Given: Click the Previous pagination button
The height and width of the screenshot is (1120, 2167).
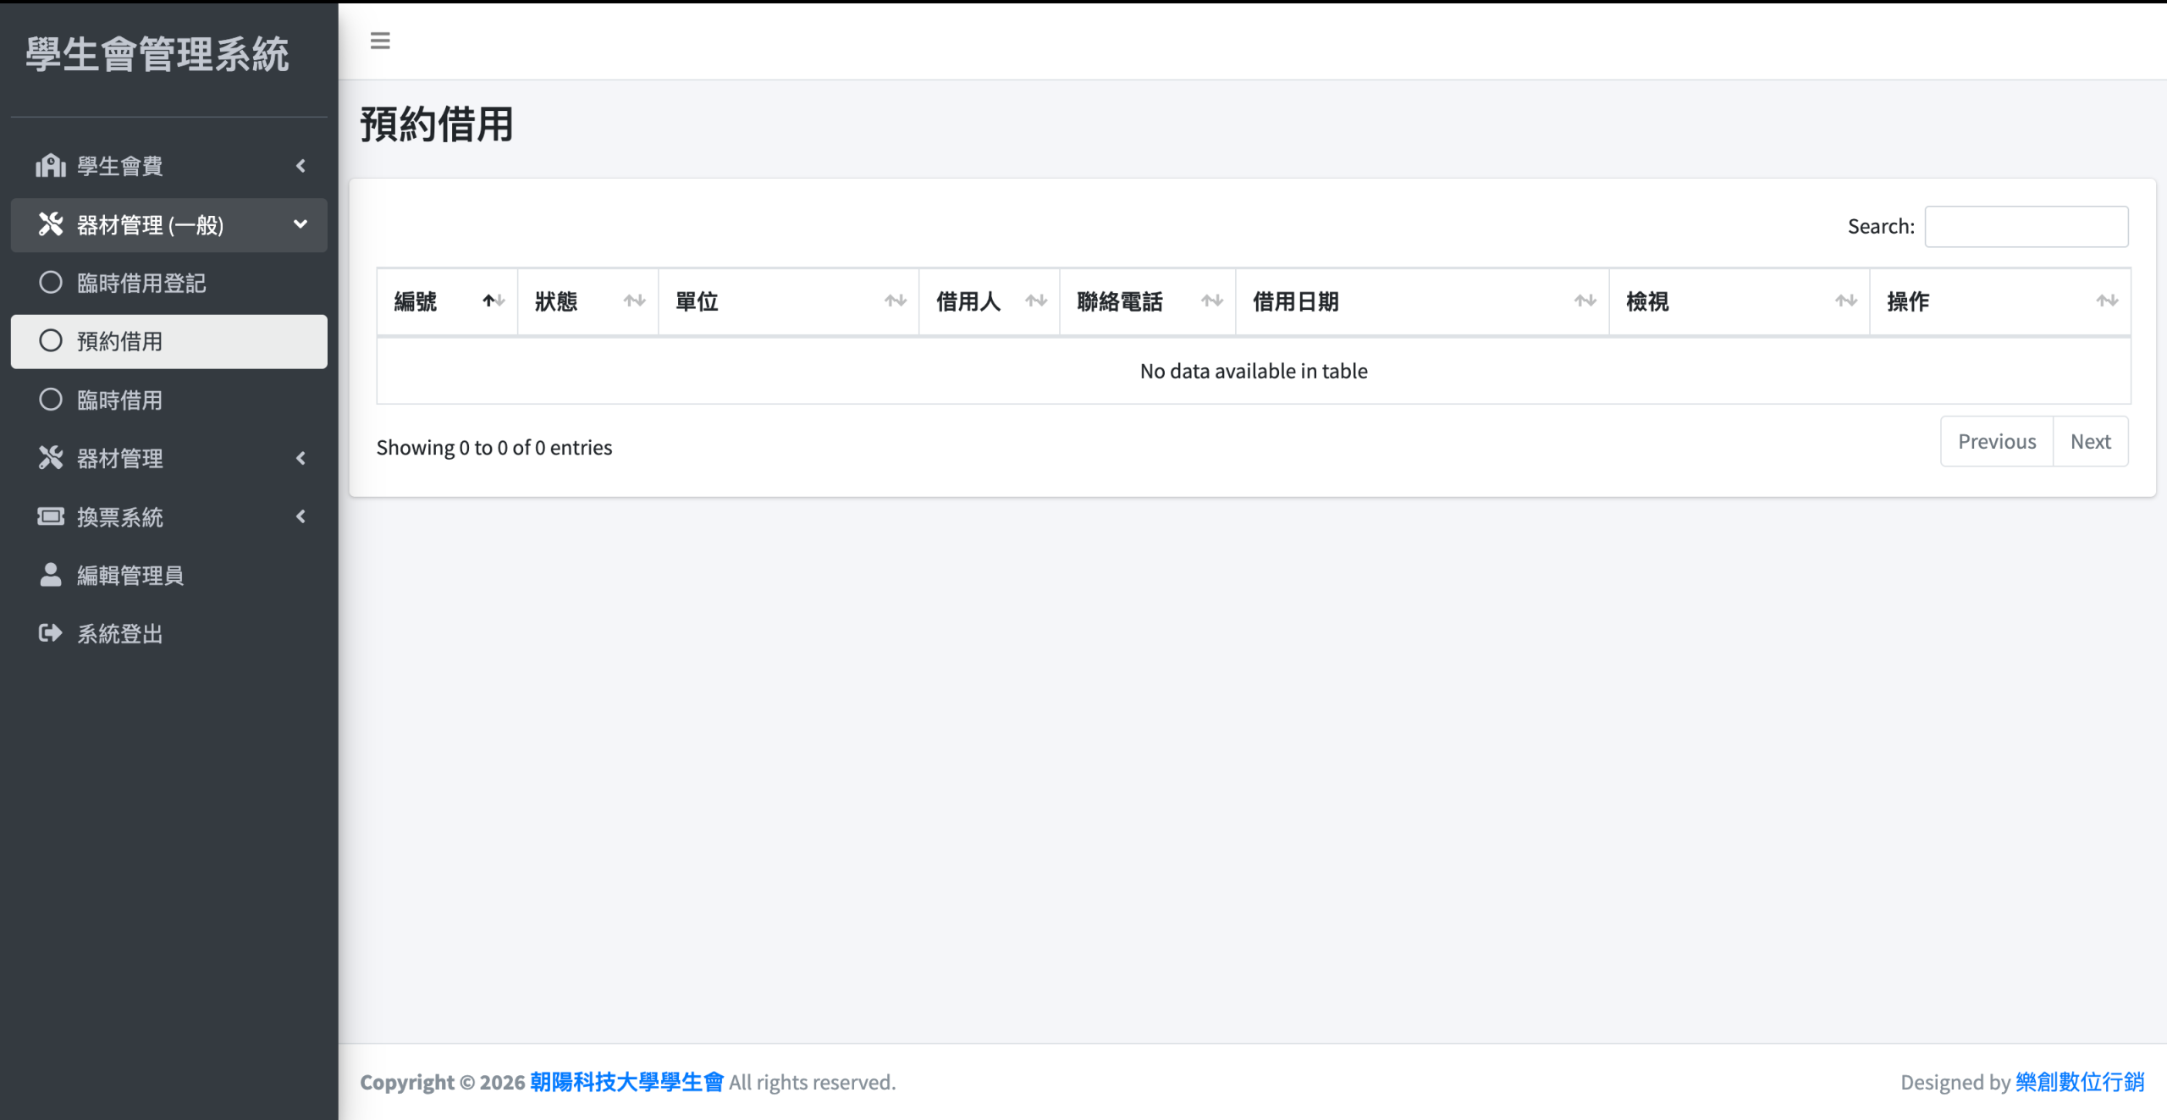Looking at the screenshot, I should tap(1996, 442).
